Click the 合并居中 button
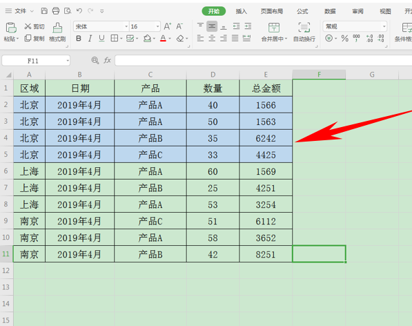 [274, 32]
